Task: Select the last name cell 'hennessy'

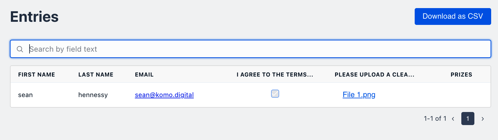Action: point(93,95)
